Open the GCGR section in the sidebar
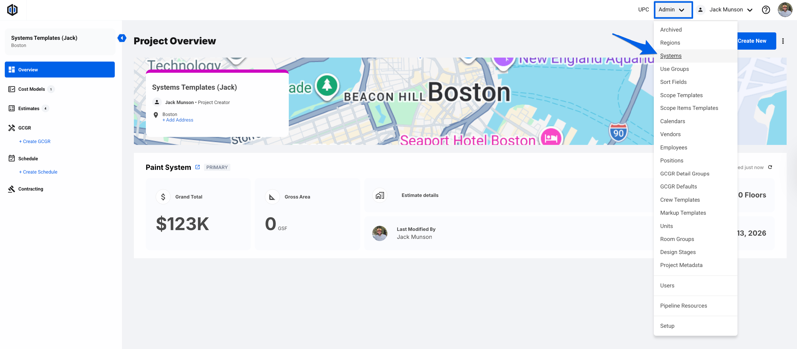797x349 pixels. coord(24,128)
